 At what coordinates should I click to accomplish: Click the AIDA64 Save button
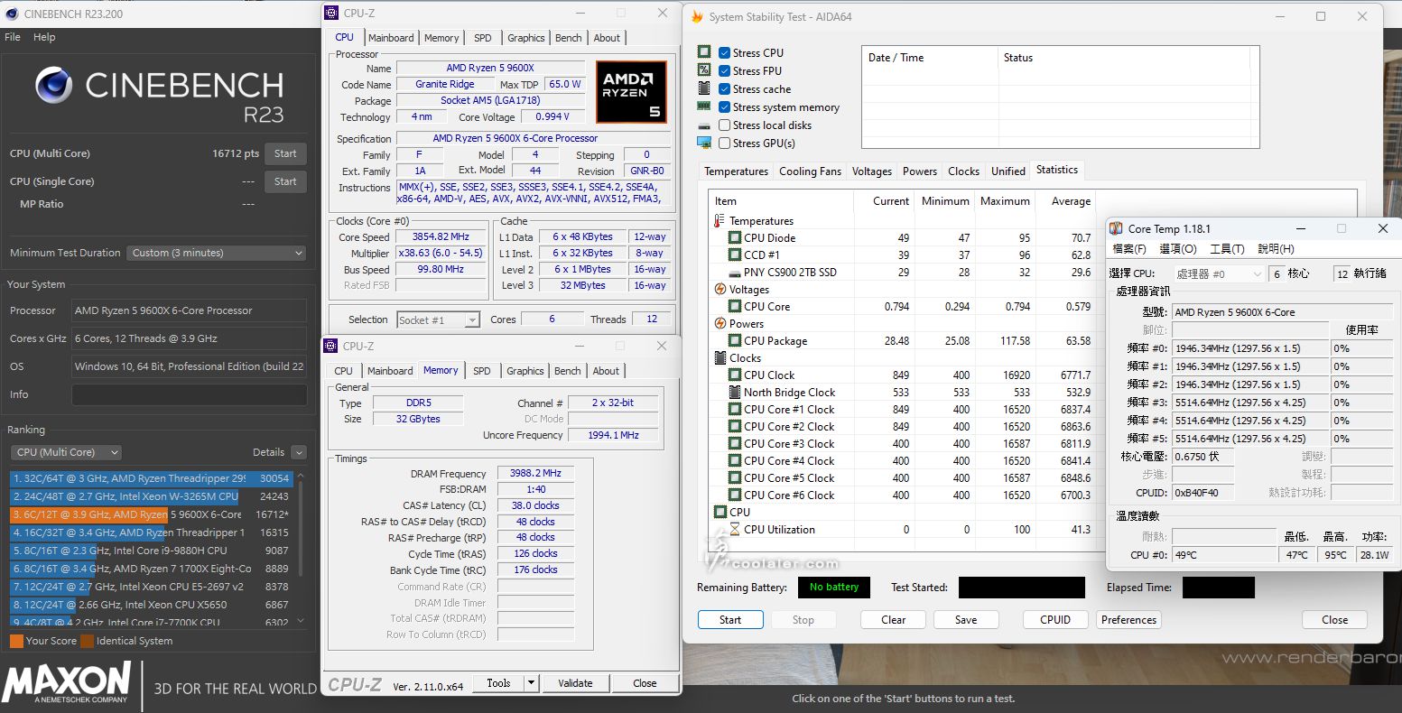click(966, 620)
